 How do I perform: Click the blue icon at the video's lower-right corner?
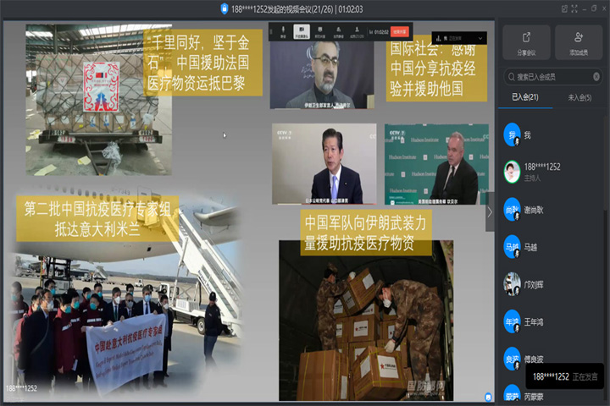tap(488, 397)
